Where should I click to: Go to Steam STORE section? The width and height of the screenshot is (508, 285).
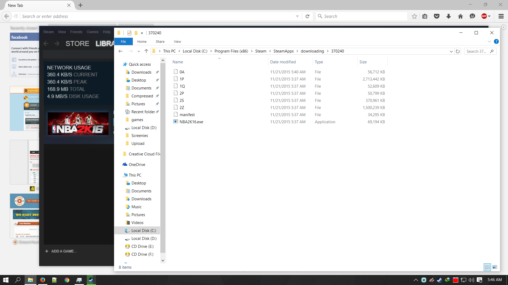click(77, 44)
